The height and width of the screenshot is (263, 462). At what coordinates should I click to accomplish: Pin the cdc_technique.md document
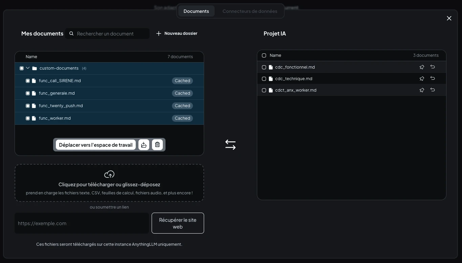click(x=422, y=79)
